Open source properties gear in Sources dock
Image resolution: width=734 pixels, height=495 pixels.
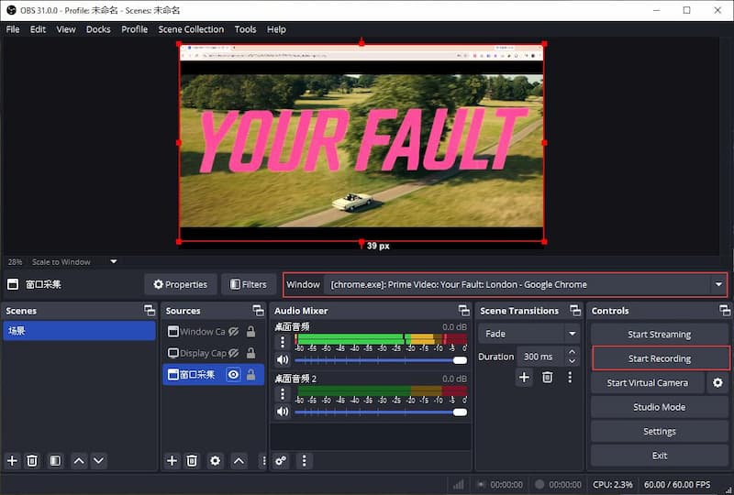[x=215, y=461]
